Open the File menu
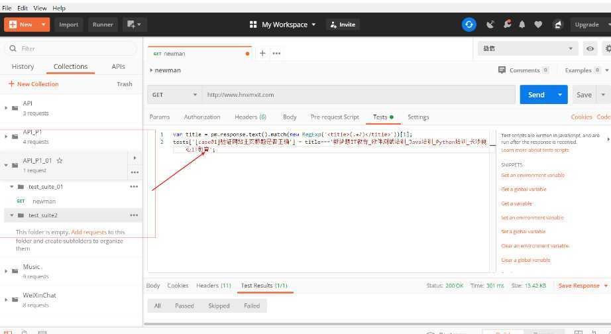This screenshot has width=611, height=334. pyautogui.click(x=7, y=8)
